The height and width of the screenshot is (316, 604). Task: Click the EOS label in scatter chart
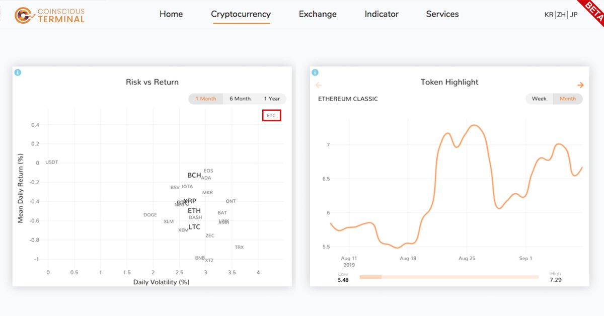208,171
